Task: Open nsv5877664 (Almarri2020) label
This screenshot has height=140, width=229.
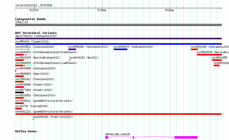Action: [34, 90]
